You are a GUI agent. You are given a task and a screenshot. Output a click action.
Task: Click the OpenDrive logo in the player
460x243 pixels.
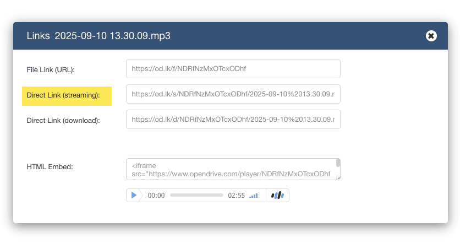tap(277, 195)
